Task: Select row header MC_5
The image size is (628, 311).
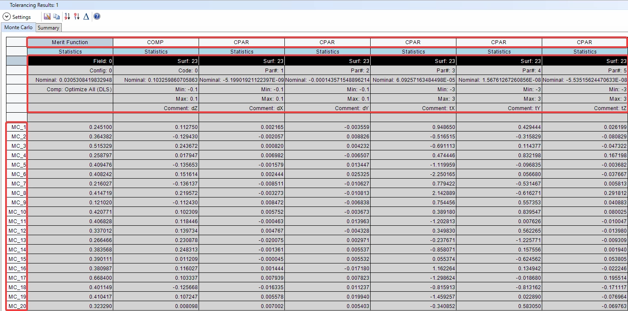Action: pyautogui.click(x=17, y=165)
